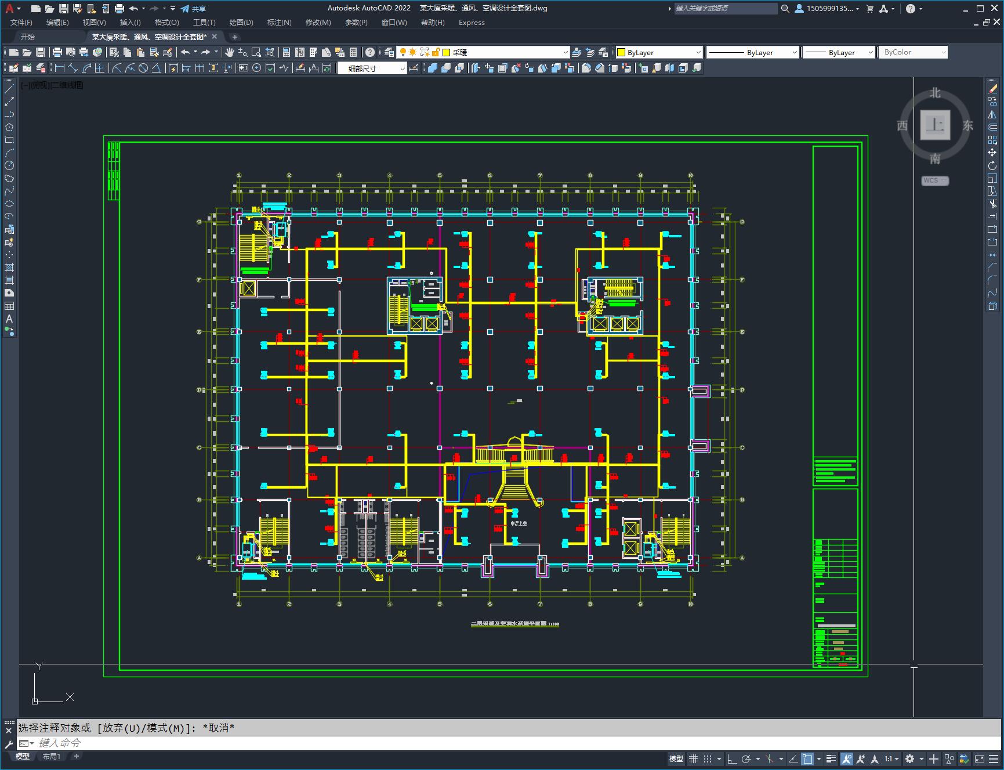
Task: Open the 绘图(D) menu
Action: tap(241, 22)
